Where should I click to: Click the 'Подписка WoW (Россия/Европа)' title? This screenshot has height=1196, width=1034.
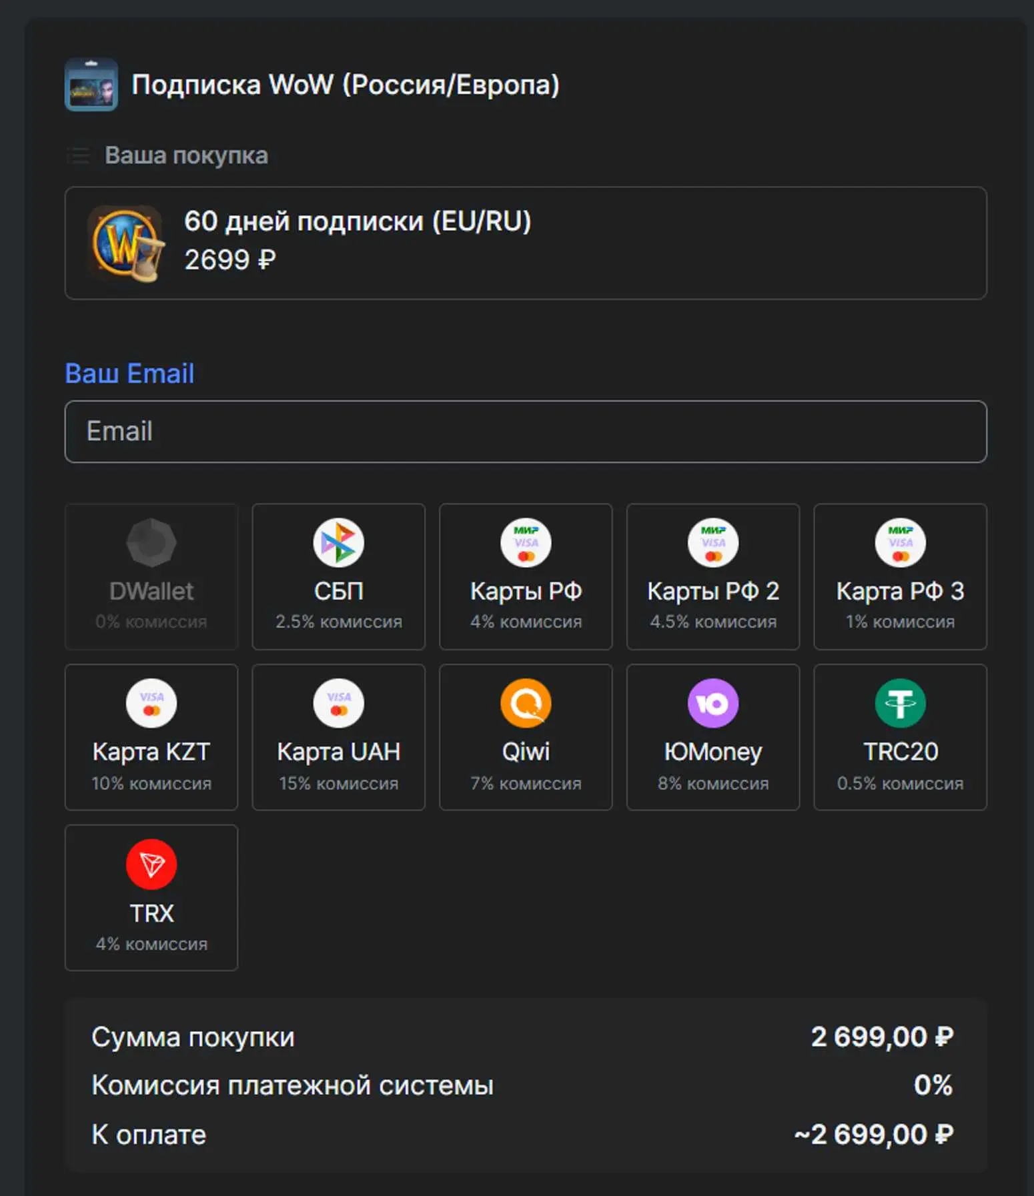[346, 85]
